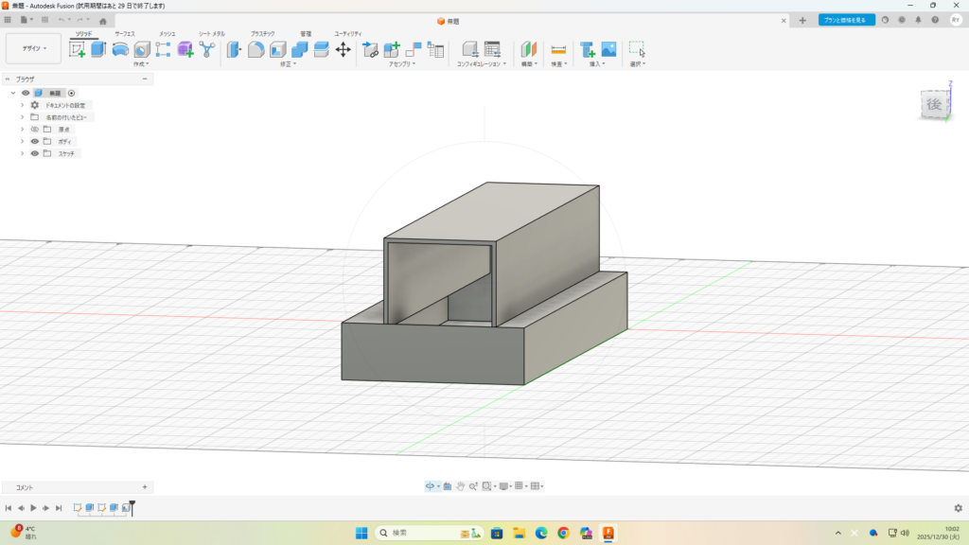Add a comment with the plus button

[x=144, y=487]
